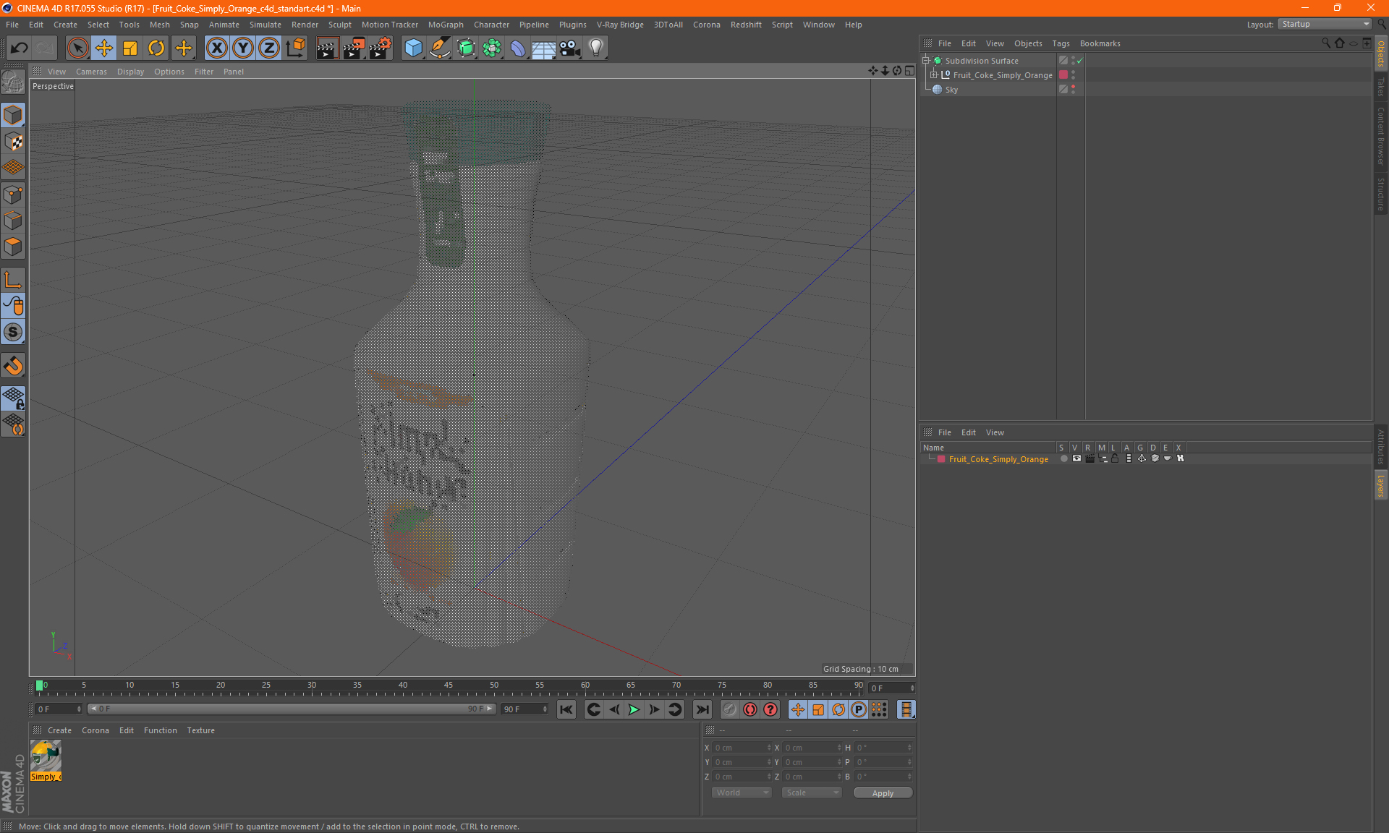This screenshot has height=833, width=1389.
Task: Activate the Rotate tool icon
Action: coord(156,48)
